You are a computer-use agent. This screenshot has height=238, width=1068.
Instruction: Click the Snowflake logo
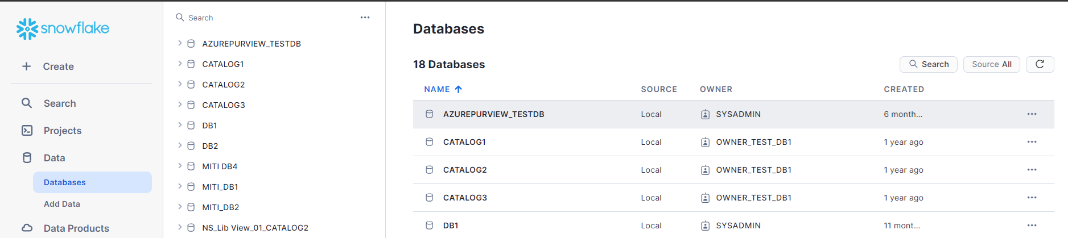click(x=63, y=28)
